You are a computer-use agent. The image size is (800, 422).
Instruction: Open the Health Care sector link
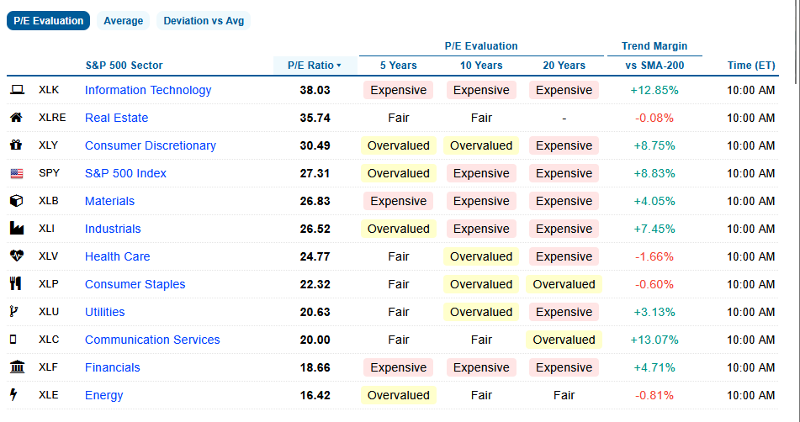(117, 256)
